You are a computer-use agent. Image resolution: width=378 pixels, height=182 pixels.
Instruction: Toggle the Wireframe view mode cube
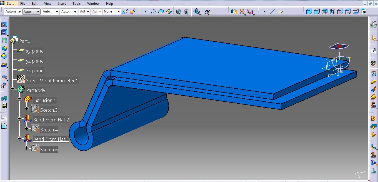[356, 12]
